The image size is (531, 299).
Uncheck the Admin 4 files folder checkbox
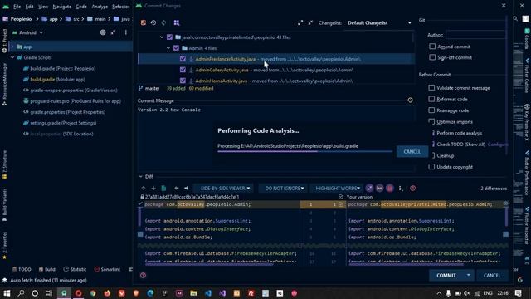click(176, 48)
